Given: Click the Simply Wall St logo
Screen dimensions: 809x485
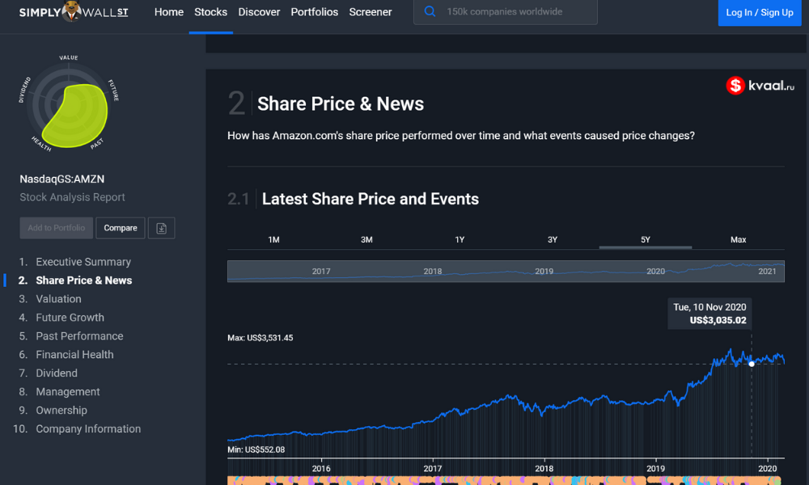Looking at the screenshot, I should (74, 11).
